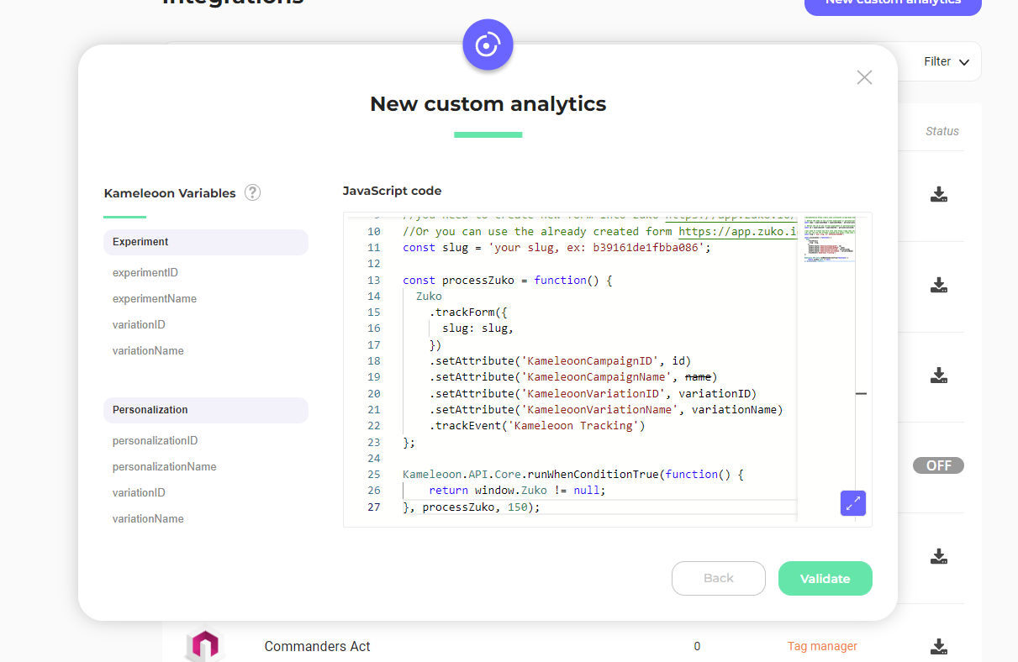Select the Personalization variables section header
This screenshot has height=662, width=1018.
[x=205, y=410]
